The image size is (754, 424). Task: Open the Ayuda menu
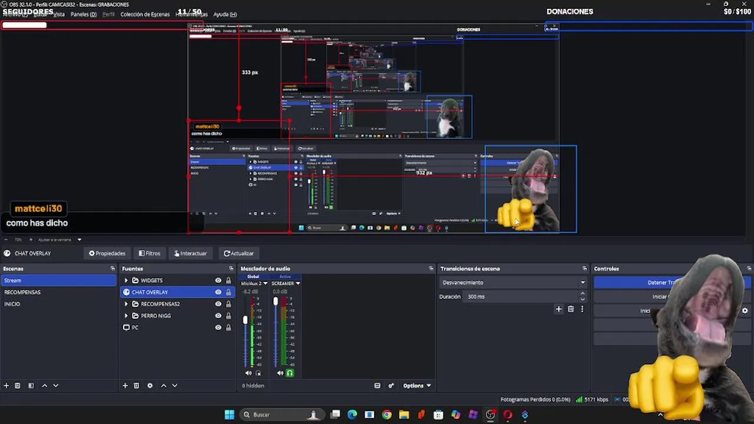(225, 14)
